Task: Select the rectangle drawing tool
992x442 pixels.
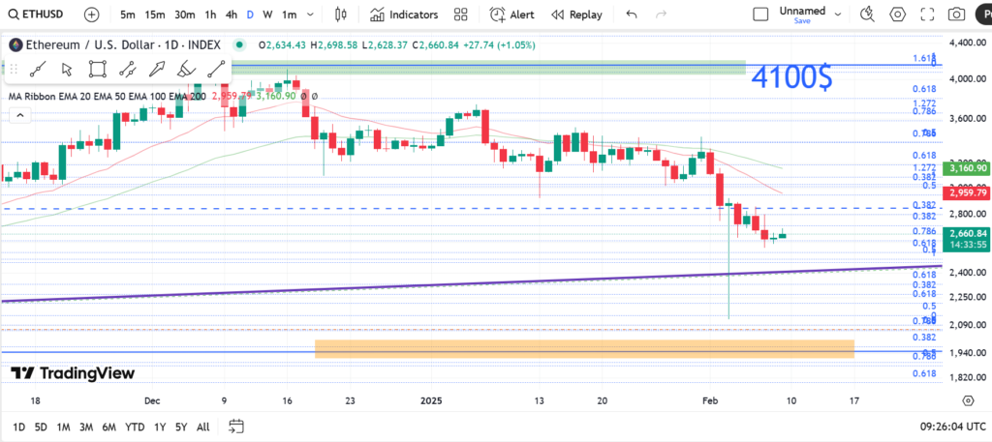Action: pyautogui.click(x=97, y=69)
